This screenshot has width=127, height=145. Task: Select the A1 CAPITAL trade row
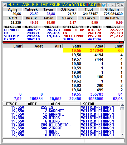pos(61,125)
